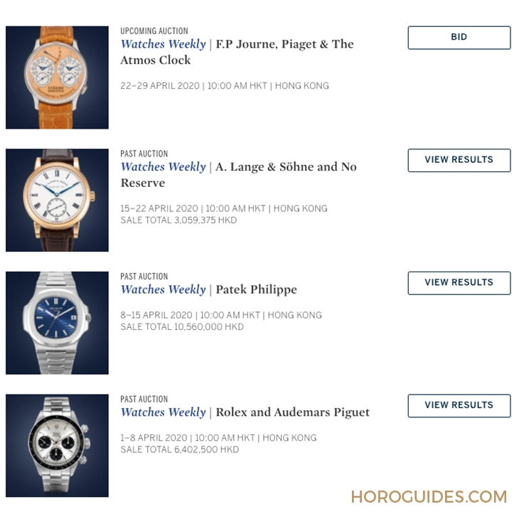The image size is (519, 519).
Task: Click the UPCOMING AUCTION label
Action: click(154, 31)
